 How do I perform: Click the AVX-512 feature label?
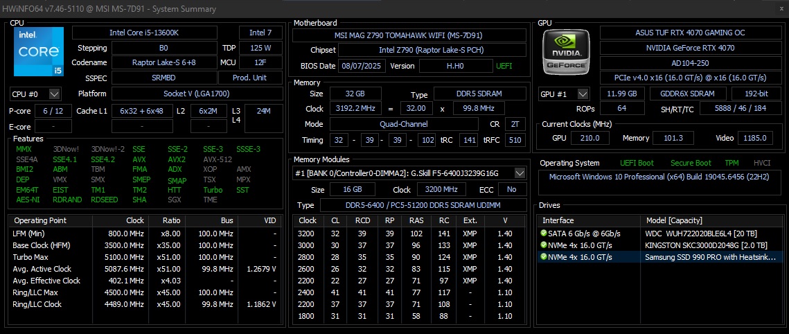[218, 159]
